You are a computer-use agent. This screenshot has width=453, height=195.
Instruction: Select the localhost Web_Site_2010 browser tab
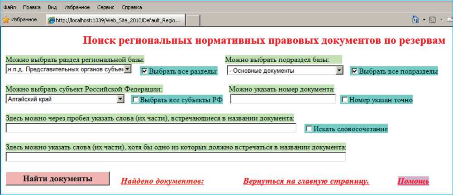tap(115, 20)
